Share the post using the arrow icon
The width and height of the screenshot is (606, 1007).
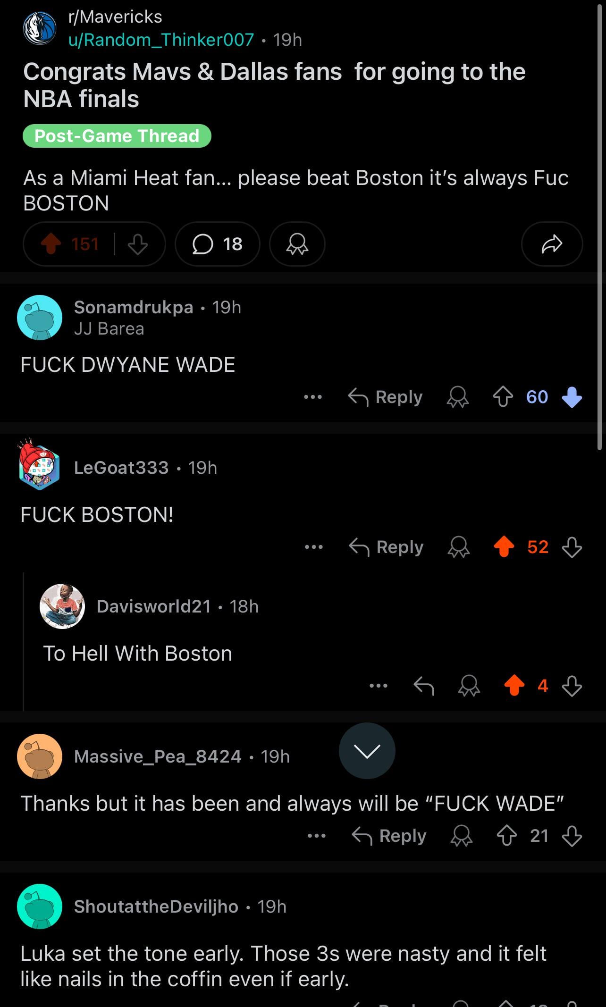[552, 244]
